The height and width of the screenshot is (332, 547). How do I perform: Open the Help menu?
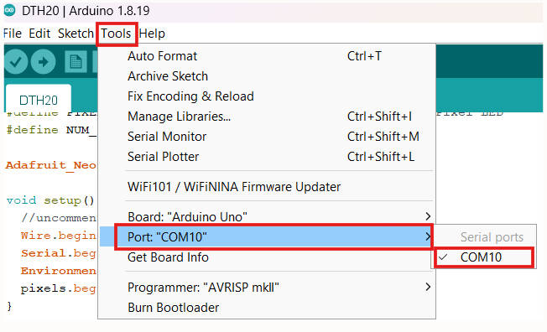[x=152, y=34]
